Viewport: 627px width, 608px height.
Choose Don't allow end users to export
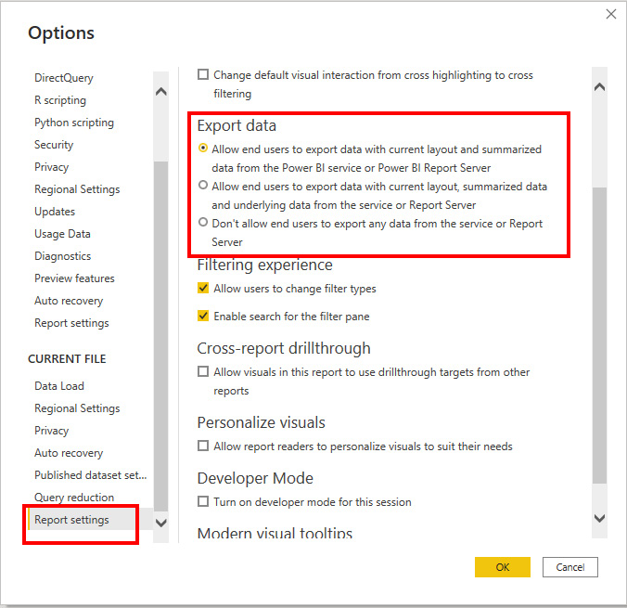pyautogui.click(x=203, y=223)
